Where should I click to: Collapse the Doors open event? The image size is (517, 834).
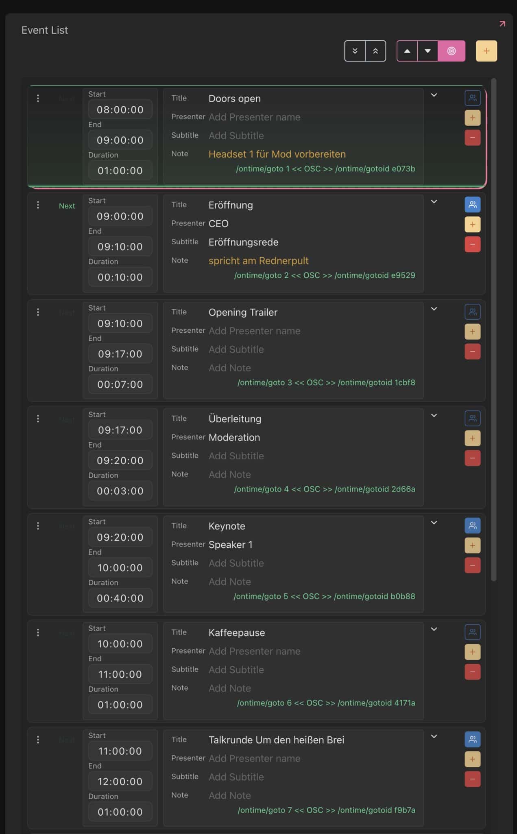[x=434, y=95]
